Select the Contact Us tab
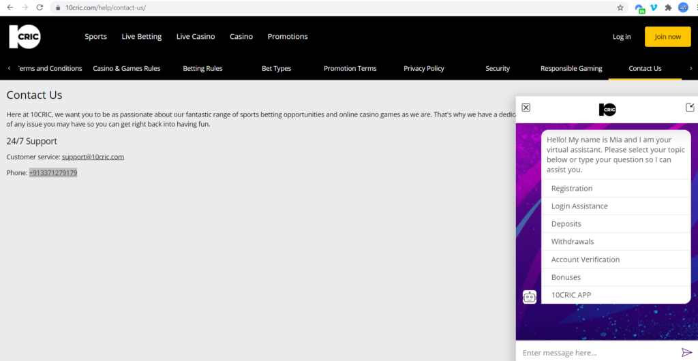Screen dimensions: 698x361 [x=645, y=69]
